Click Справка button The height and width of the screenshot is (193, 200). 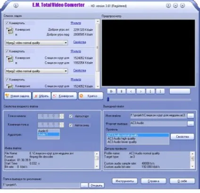(153, 181)
